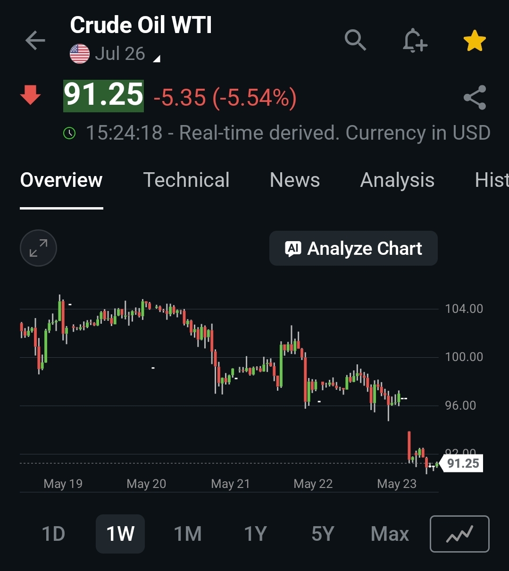Tap the US flag icon
The height and width of the screenshot is (571, 509).
80,54
